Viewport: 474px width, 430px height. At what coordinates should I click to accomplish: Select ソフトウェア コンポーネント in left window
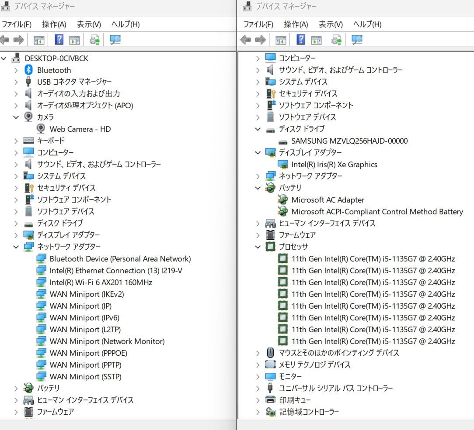point(74,200)
